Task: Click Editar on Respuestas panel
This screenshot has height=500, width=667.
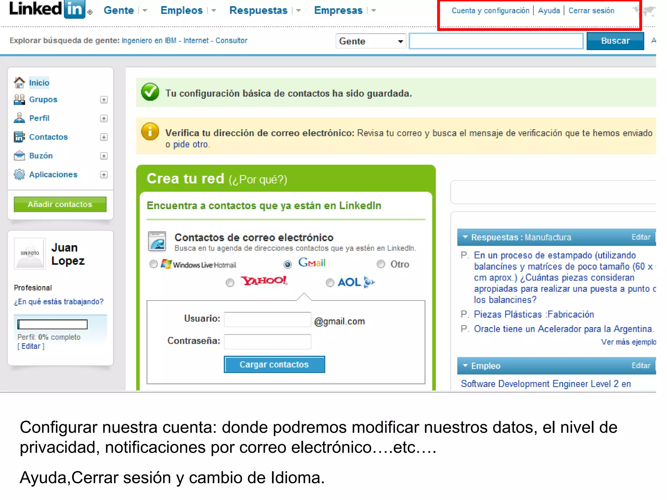Action: (641, 237)
